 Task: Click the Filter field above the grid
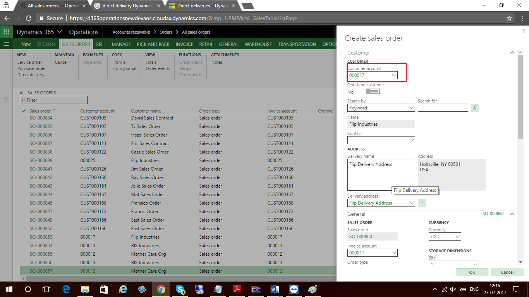pos(53,100)
